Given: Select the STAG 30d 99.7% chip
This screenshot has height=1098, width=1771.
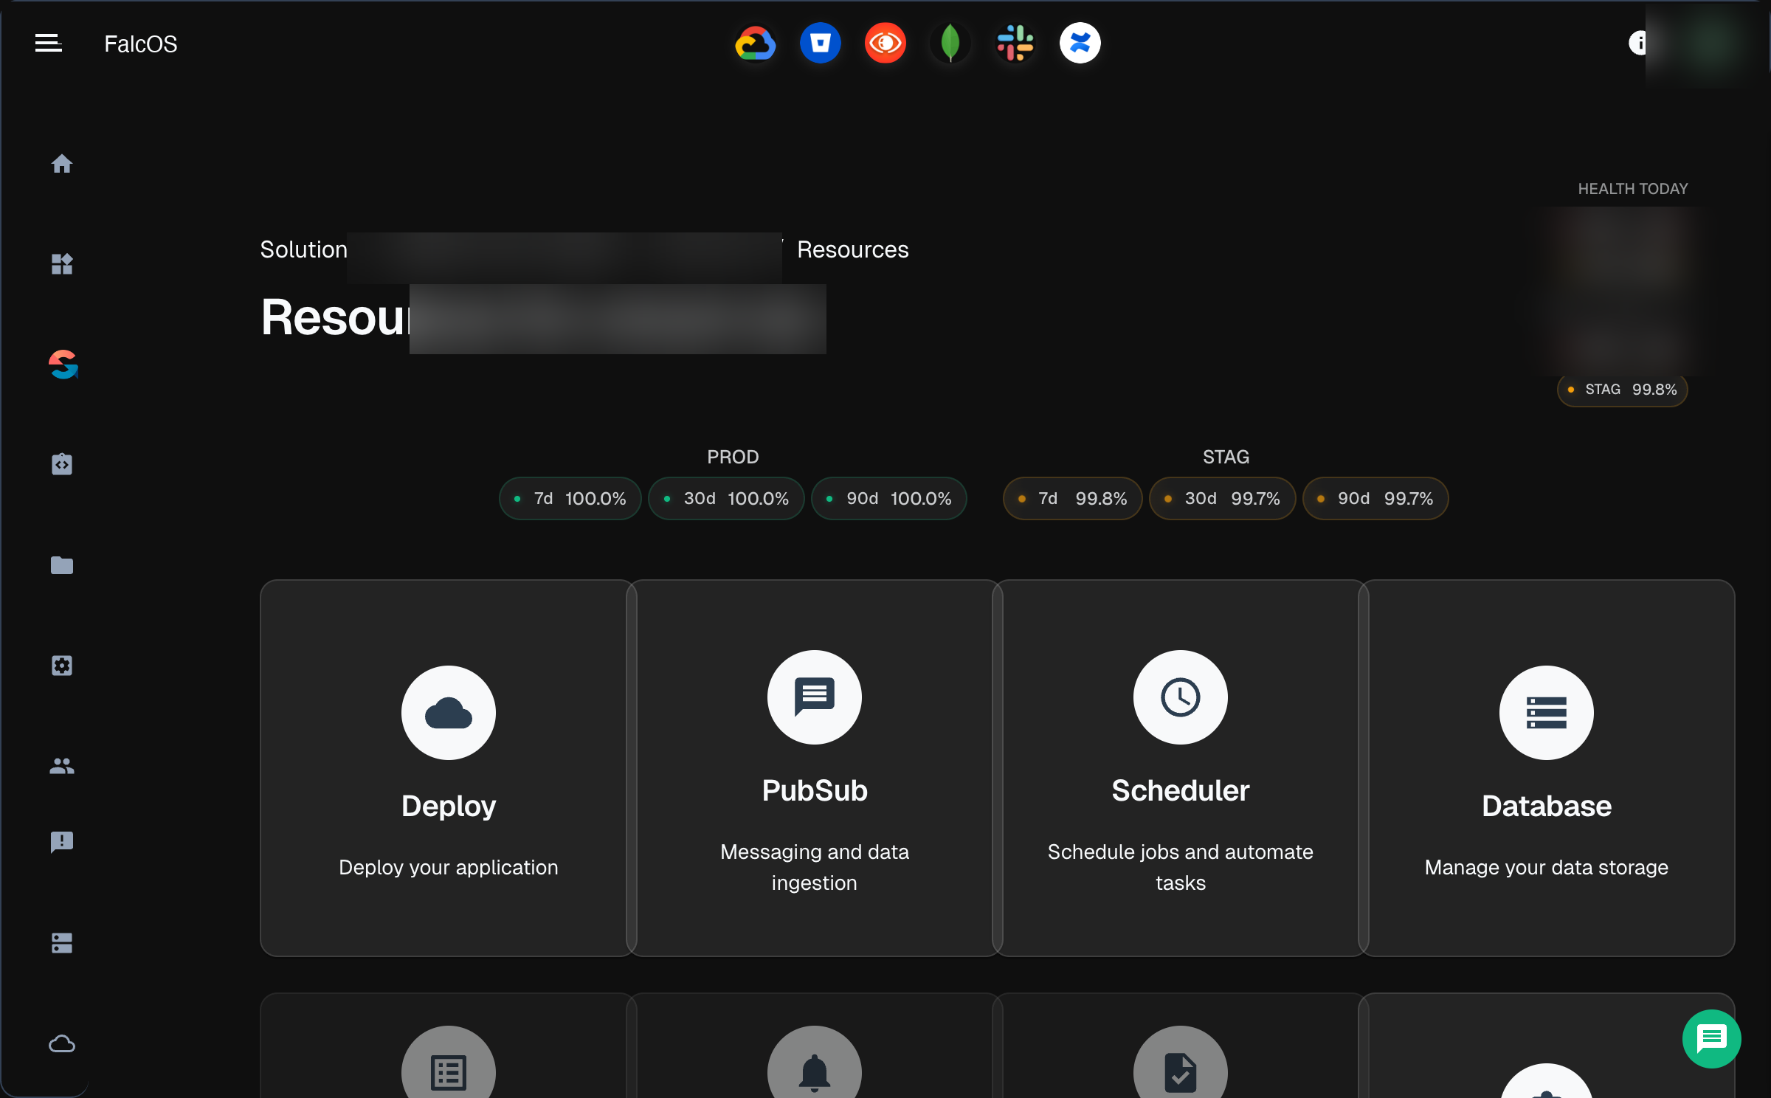Looking at the screenshot, I should point(1222,499).
